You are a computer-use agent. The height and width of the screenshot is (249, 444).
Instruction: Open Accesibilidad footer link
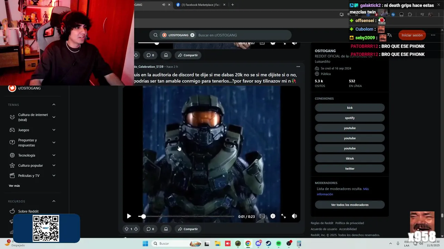pos(348,229)
